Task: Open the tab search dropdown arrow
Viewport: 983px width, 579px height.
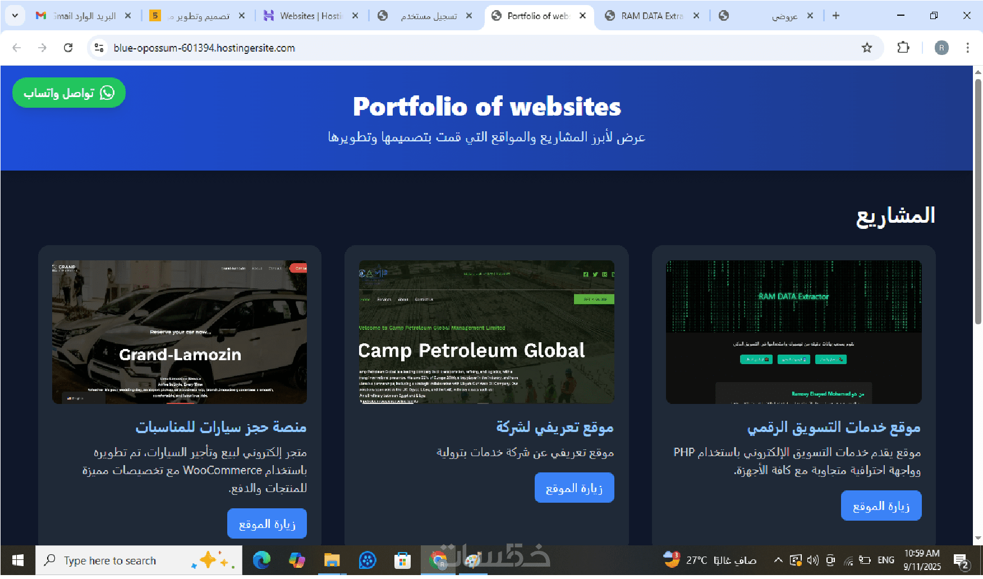Action: 15,16
